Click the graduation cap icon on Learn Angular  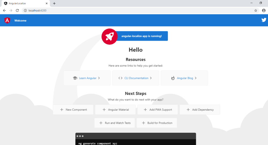pyautogui.click(x=75, y=78)
